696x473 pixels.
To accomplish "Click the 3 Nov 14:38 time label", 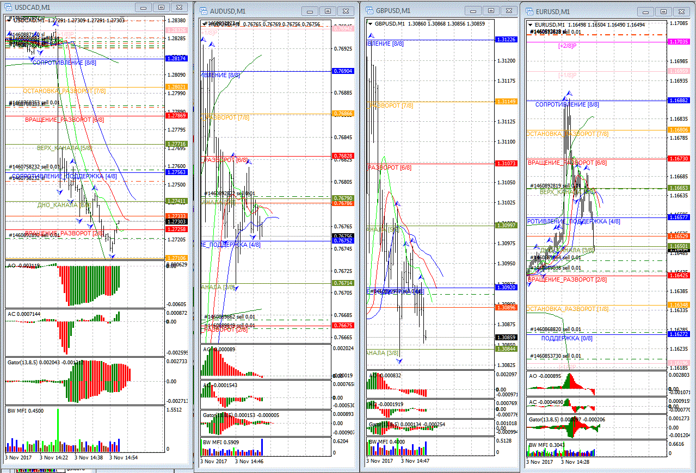I will 90,457.
